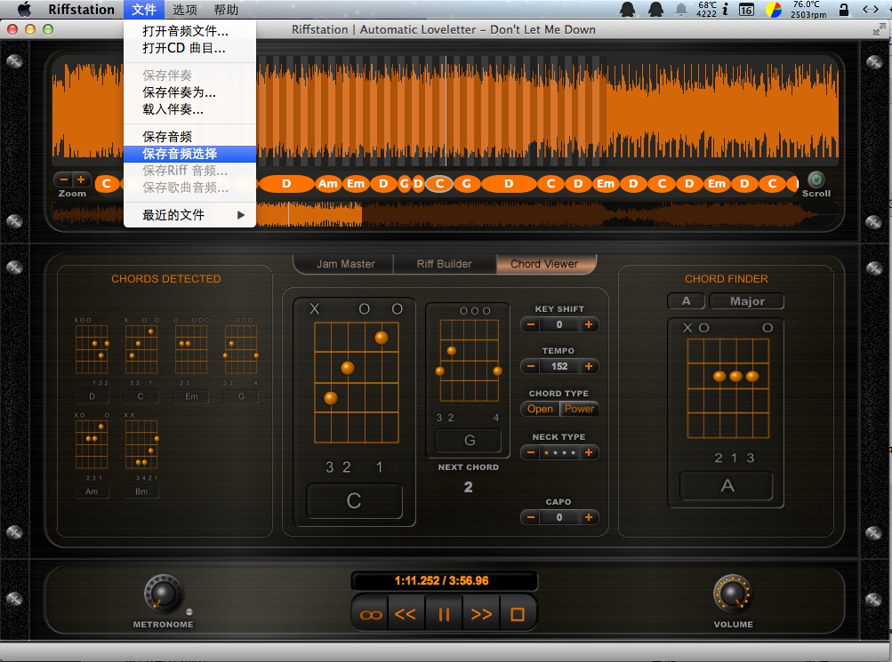
Task: Select Open chord type
Action: pos(540,409)
